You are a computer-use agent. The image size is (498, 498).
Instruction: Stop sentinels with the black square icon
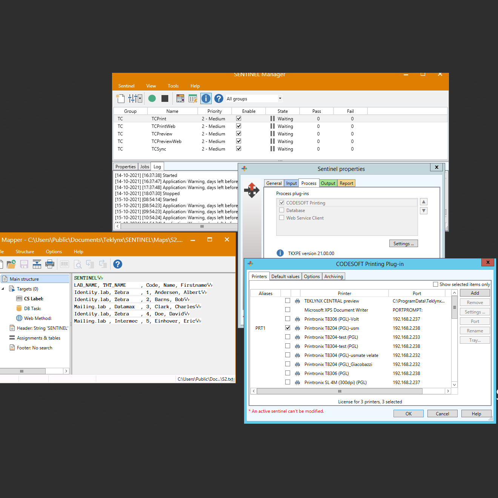pyautogui.click(x=165, y=98)
